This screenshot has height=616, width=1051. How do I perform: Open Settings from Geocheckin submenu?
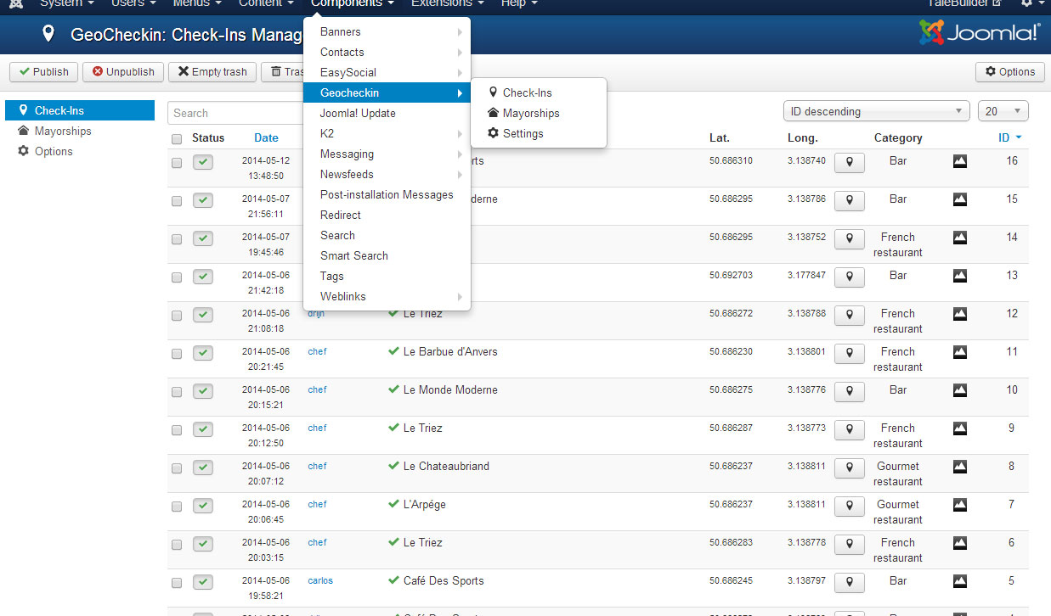539,134
